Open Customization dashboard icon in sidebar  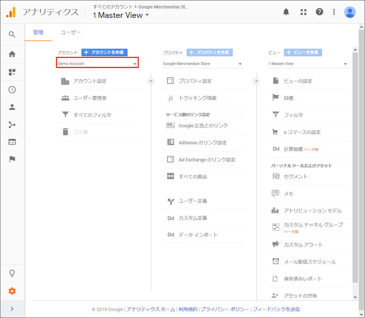pos(12,72)
